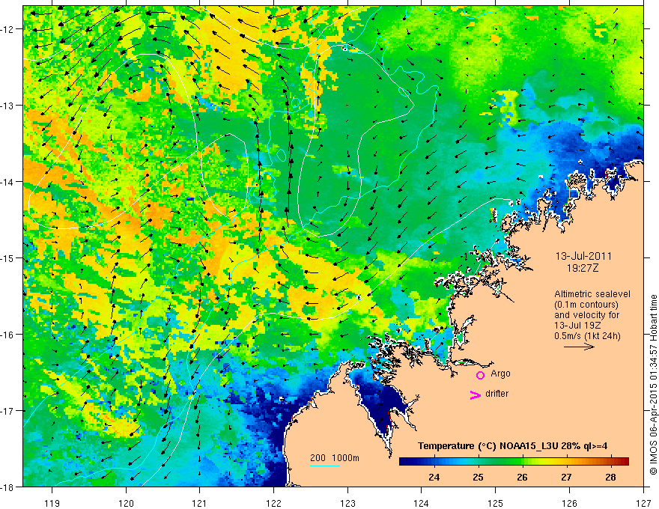
Task: Click the 'Altimetric sealevel' text line
Action: point(592,294)
